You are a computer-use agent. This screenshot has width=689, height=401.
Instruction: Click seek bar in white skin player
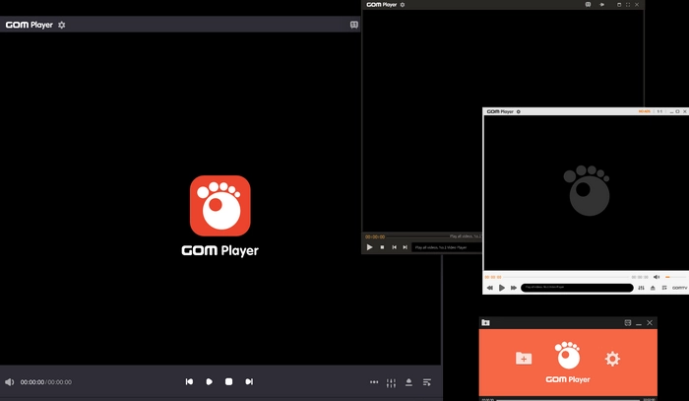click(x=566, y=277)
